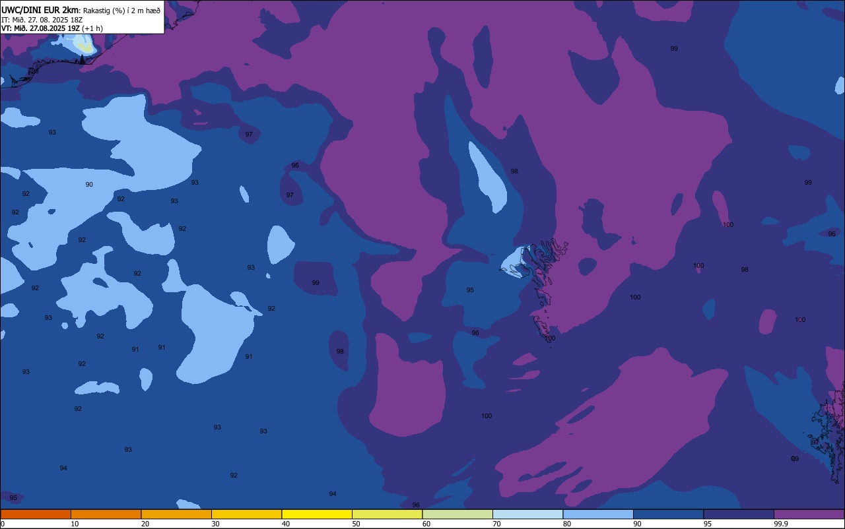Click the 60–70 pale green legend swatch
The image size is (845, 529).
click(457, 514)
